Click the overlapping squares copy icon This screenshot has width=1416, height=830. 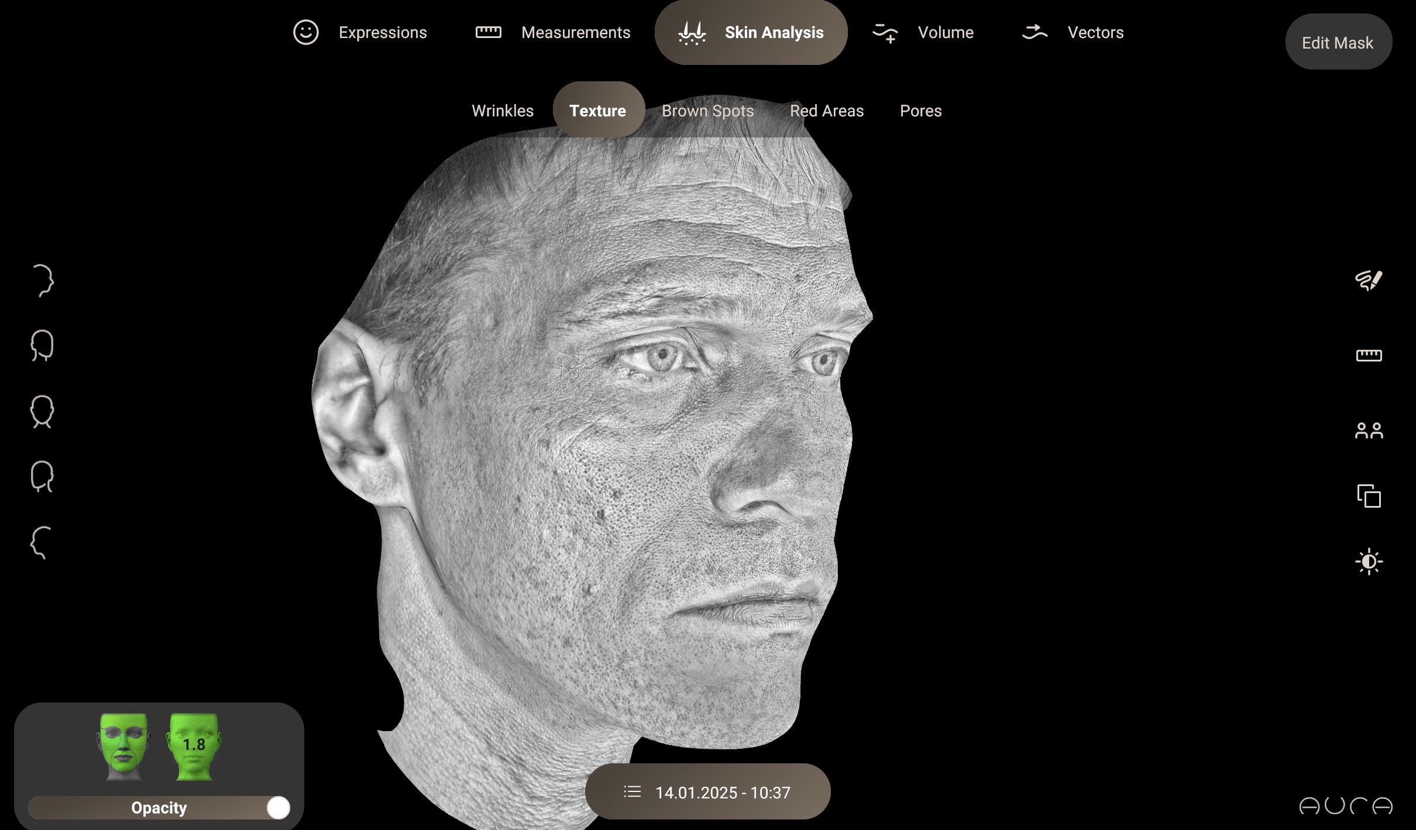(x=1369, y=496)
